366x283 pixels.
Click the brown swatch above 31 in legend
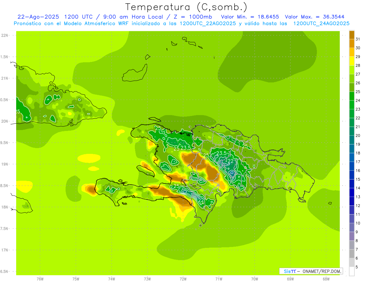(x=352, y=35)
